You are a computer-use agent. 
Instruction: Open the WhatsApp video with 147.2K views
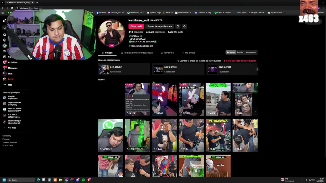point(110,135)
